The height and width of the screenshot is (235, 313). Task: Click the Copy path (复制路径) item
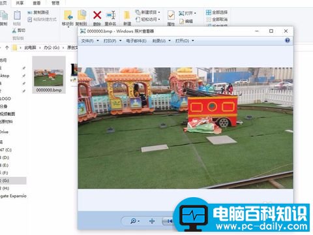tap(38, 12)
